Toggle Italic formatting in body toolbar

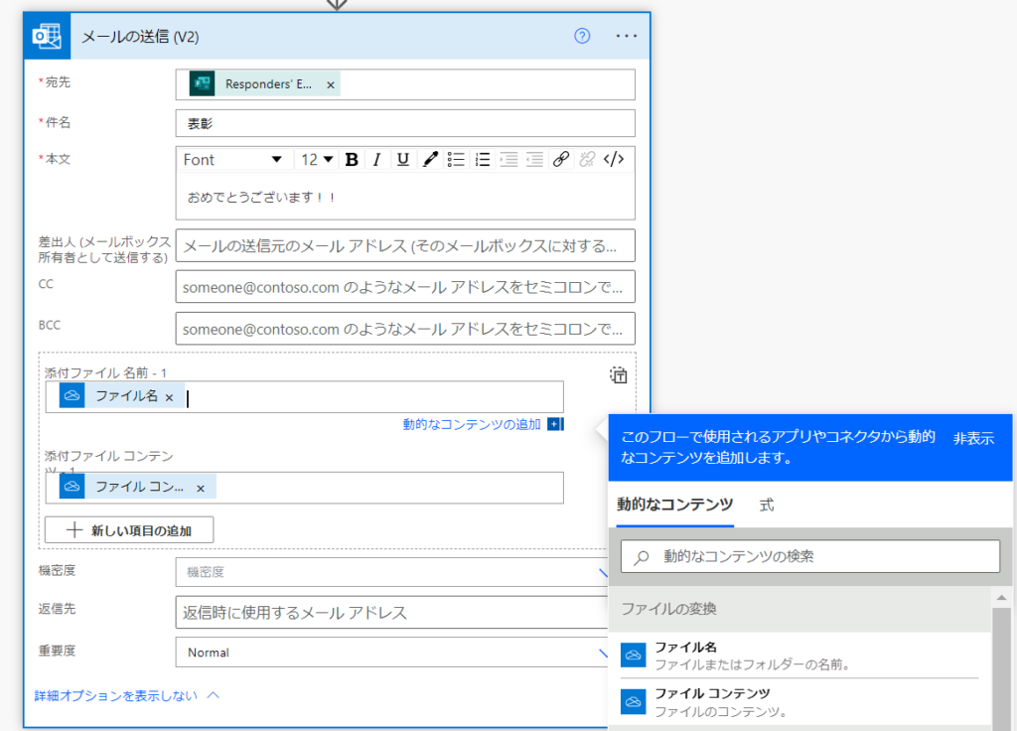(377, 159)
